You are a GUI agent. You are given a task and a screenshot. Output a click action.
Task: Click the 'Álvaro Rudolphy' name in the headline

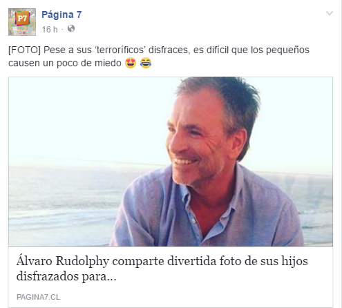click(x=63, y=262)
